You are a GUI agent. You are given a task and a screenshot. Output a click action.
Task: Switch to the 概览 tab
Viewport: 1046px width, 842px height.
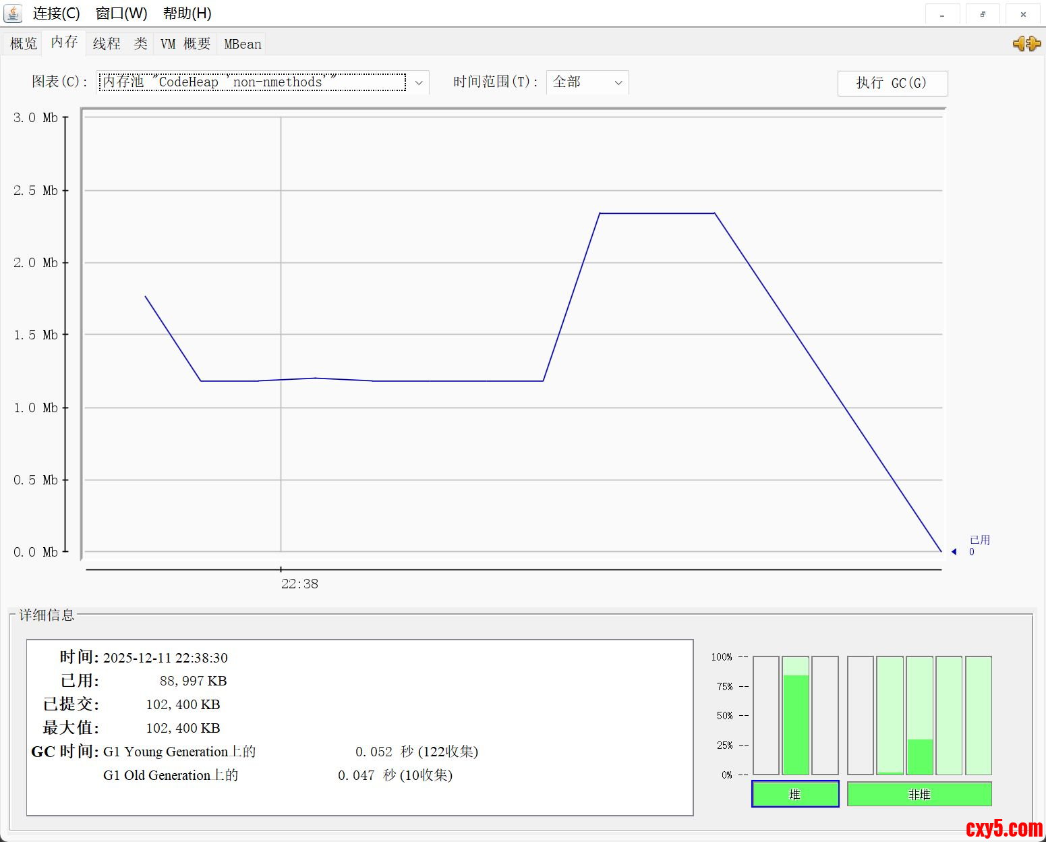click(x=24, y=44)
